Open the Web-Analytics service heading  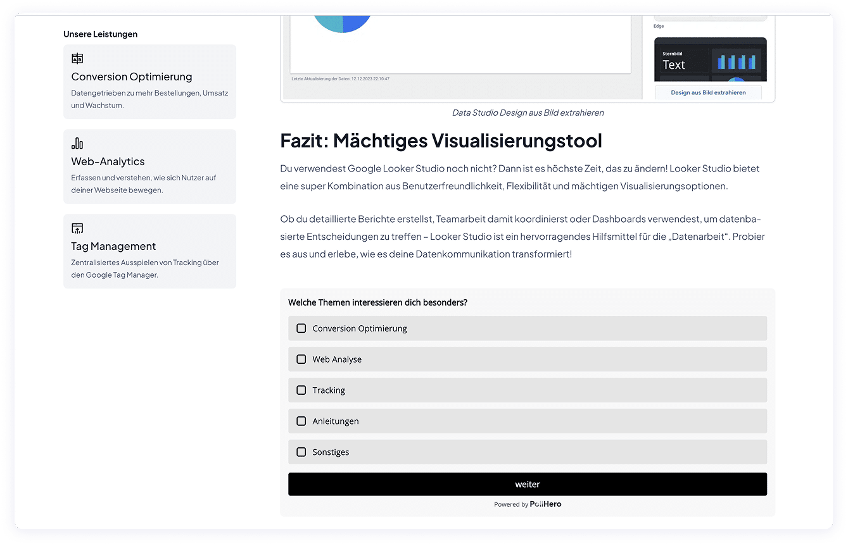click(x=108, y=161)
